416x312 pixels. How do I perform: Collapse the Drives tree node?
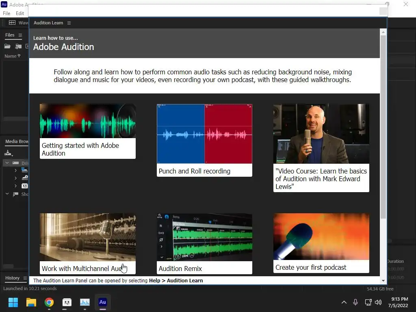pos(7,163)
